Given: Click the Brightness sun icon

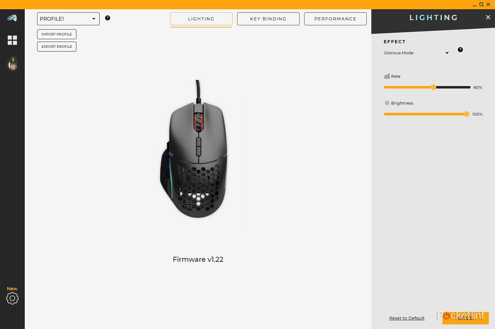Looking at the screenshot, I should [387, 103].
